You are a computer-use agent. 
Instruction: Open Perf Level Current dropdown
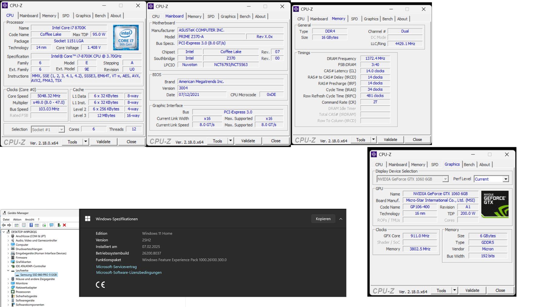pyautogui.click(x=506, y=179)
